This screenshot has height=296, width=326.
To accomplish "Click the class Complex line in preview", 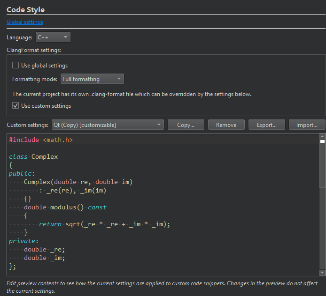I will (33, 156).
